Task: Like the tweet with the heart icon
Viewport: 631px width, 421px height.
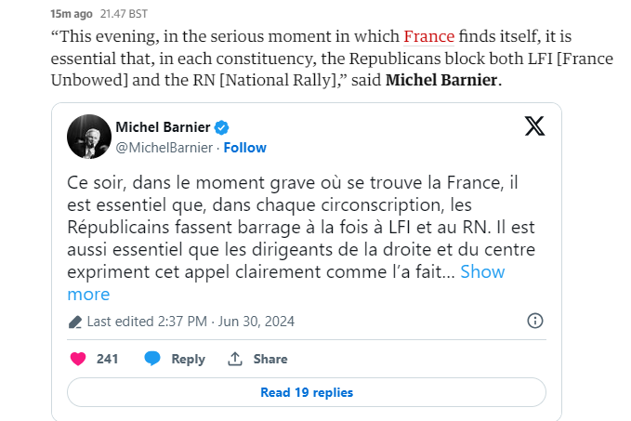Action: [78, 359]
